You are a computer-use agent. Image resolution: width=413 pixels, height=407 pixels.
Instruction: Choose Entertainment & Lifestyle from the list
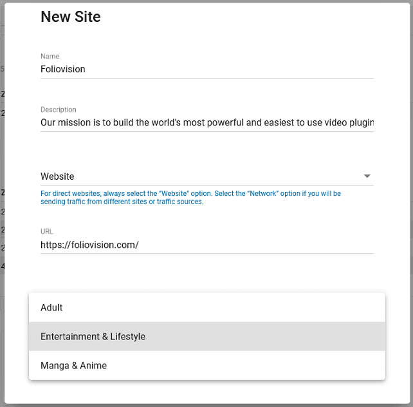click(206, 336)
